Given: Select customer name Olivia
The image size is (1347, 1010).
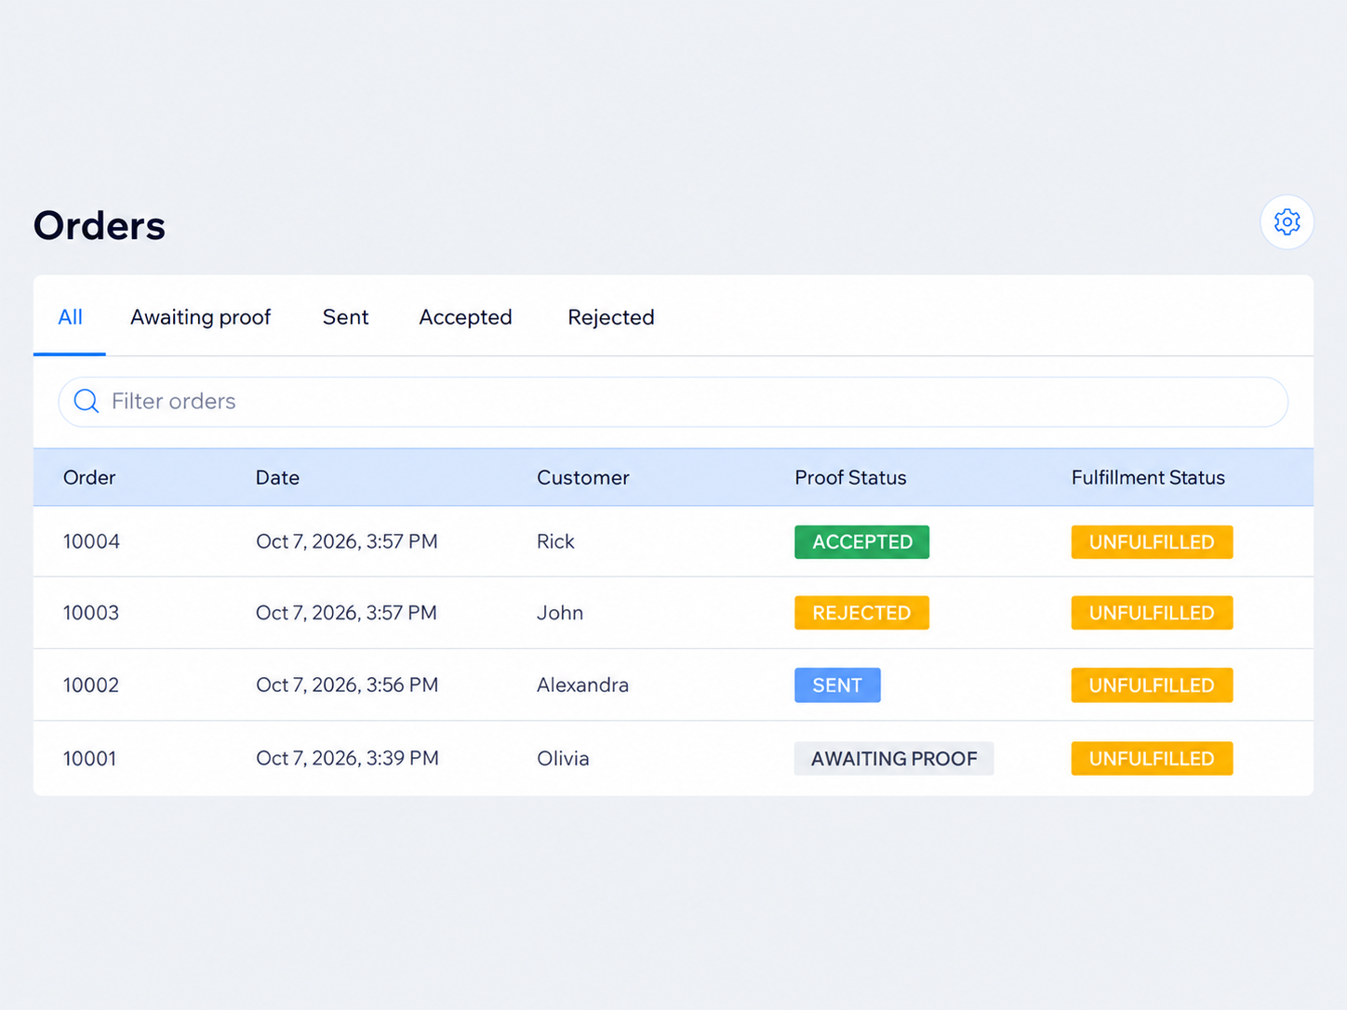Looking at the screenshot, I should pyautogui.click(x=563, y=758).
